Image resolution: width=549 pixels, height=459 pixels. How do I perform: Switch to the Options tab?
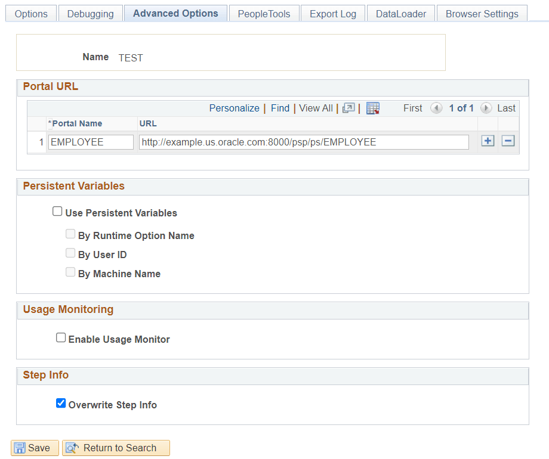pos(31,13)
